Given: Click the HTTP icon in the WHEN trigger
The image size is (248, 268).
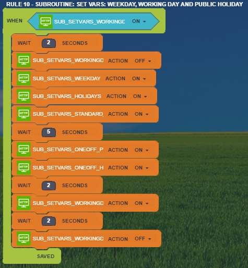Looking at the screenshot, I should (45, 21).
